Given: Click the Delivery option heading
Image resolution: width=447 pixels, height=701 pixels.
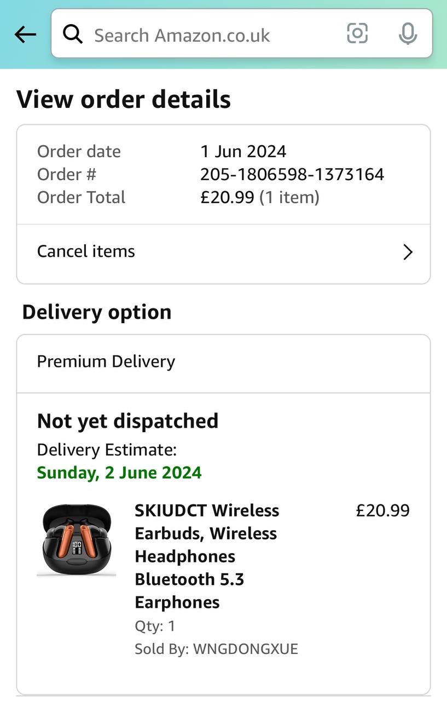Looking at the screenshot, I should (97, 312).
